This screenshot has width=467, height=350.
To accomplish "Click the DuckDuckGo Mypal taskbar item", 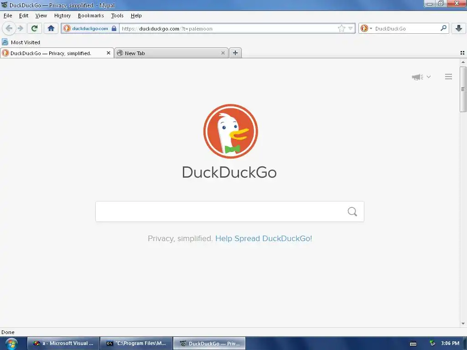I will tap(209, 343).
